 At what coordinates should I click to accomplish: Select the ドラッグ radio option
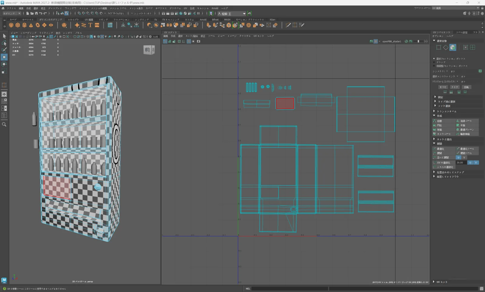(x=440, y=62)
